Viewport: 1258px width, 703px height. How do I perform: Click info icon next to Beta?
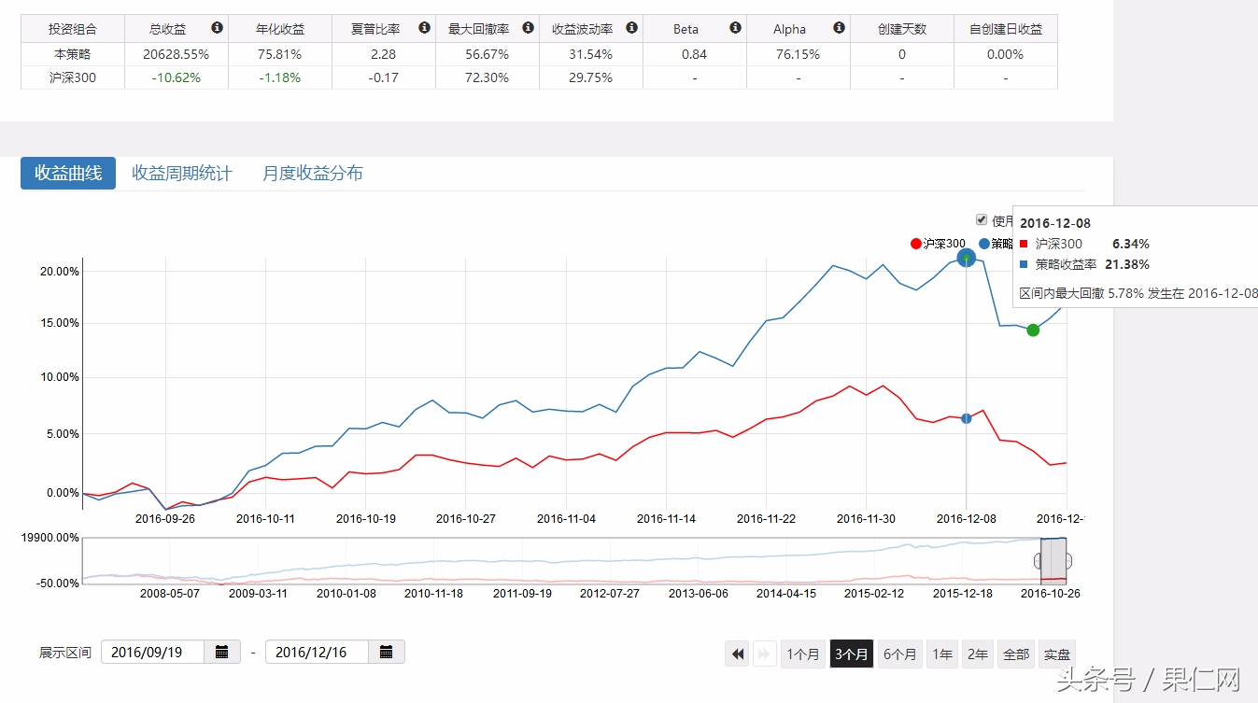click(735, 28)
